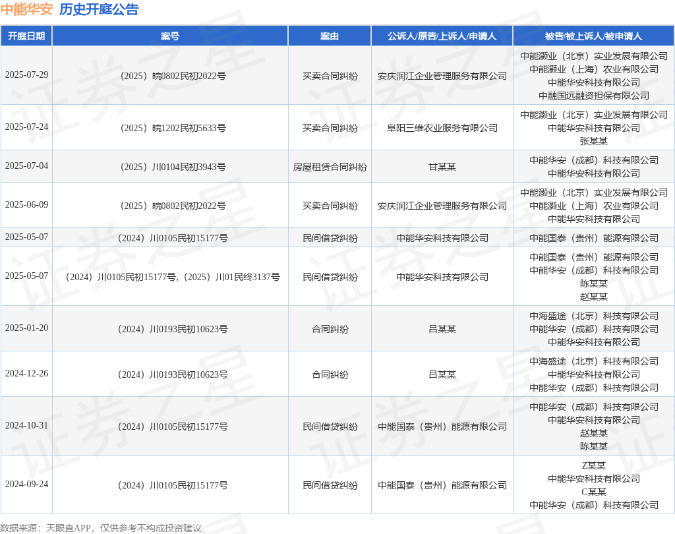Click 中海盛途(北京)科技有限公司 in the 2024-12-26 row
This screenshot has height=534, width=675.
pos(594,361)
